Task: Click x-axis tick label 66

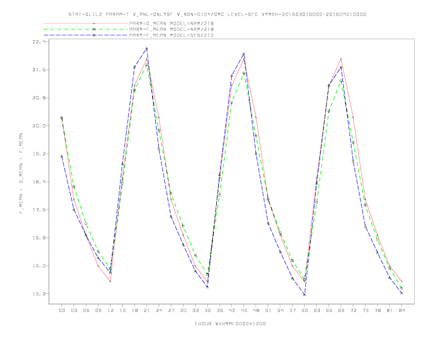Action: point(329,310)
